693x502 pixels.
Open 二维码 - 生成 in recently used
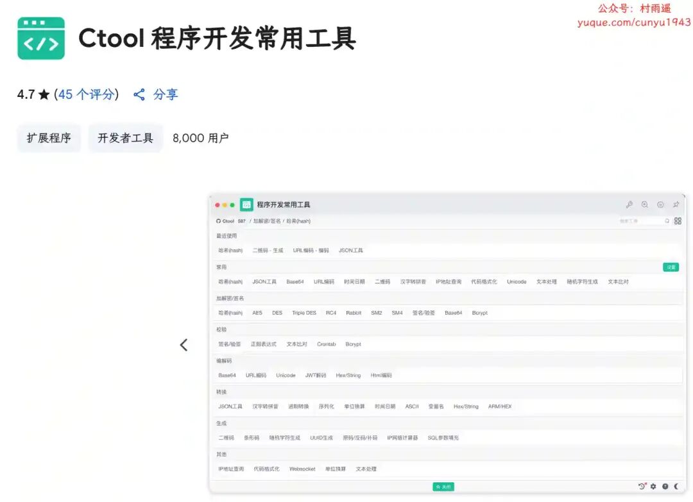[x=268, y=250]
